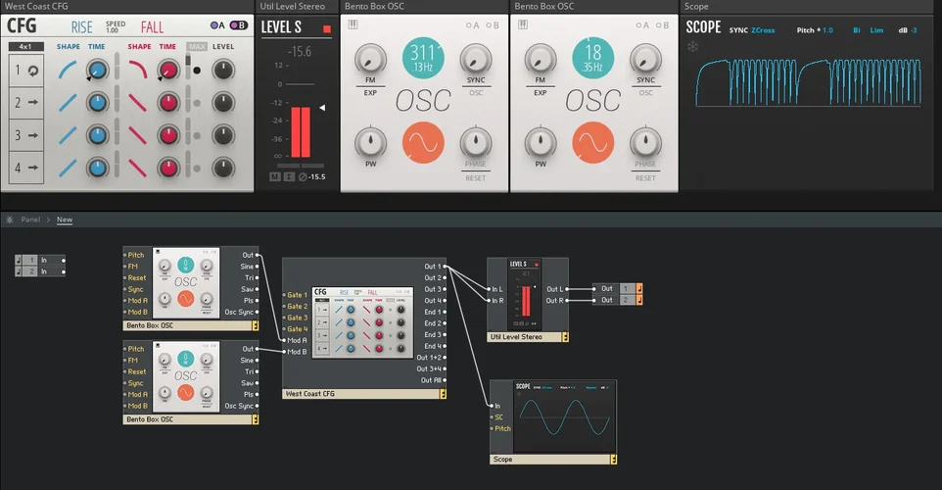Click the red stage 1 fall TIME knob

point(168,70)
